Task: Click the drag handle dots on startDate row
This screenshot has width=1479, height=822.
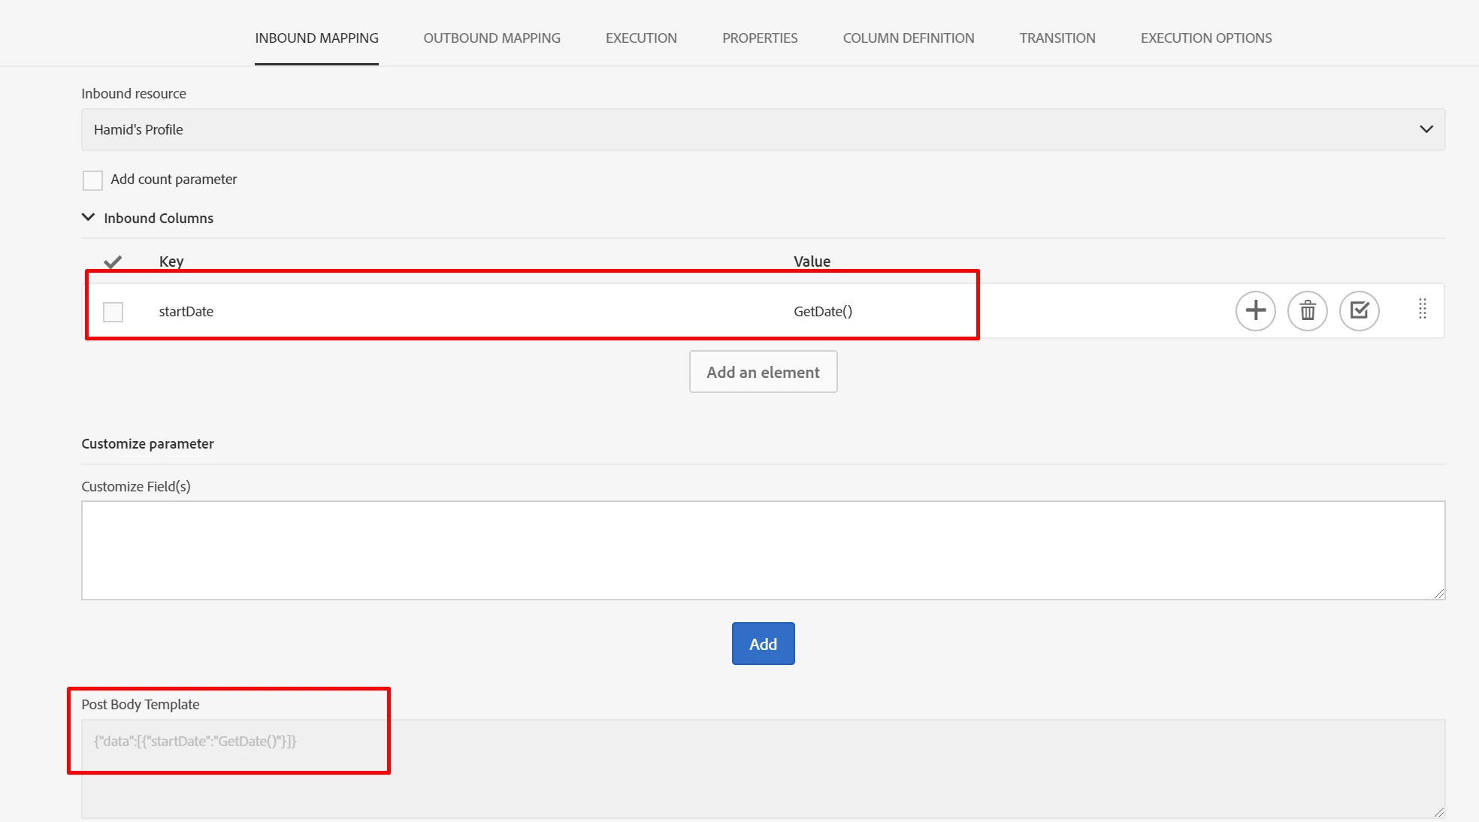Action: (x=1422, y=309)
